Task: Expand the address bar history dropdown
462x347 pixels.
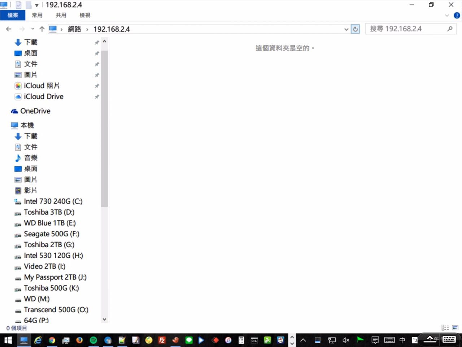Action: click(346, 29)
